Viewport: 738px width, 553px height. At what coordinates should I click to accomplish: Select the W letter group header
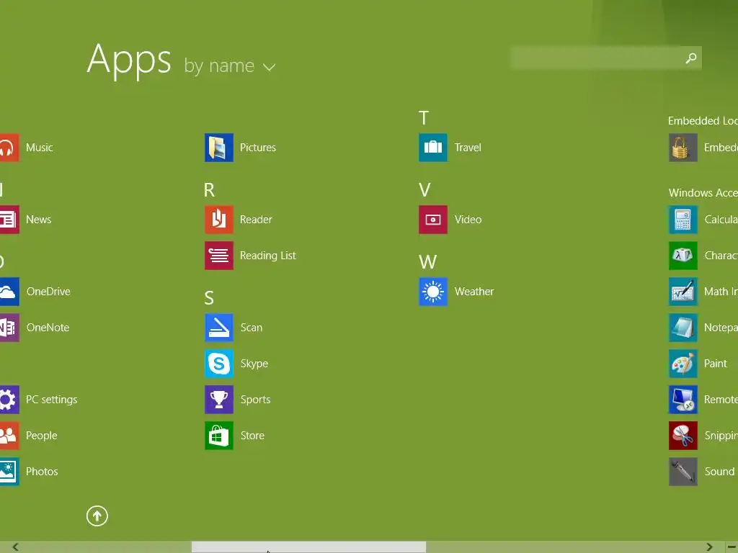[428, 262]
